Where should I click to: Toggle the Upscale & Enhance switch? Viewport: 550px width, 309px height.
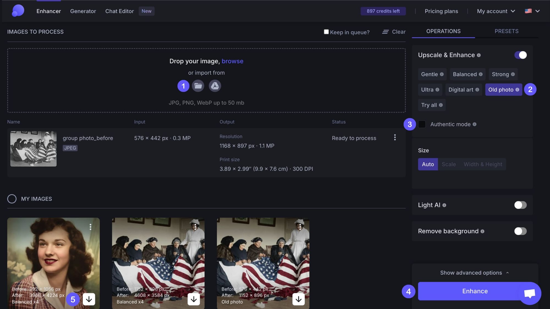pos(520,55)
